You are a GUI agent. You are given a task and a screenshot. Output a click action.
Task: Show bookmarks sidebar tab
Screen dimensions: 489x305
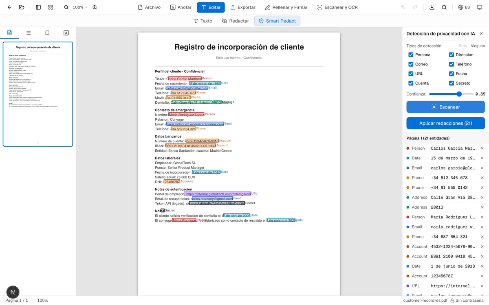[47, 33]
